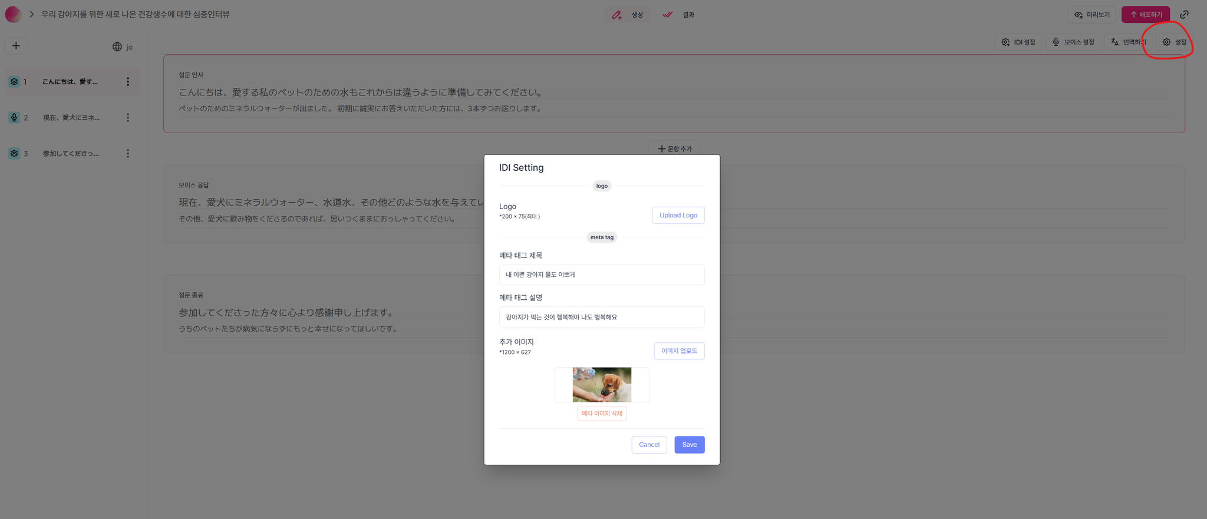This screenshot has width=1207, height=519.
Task: Click the 번역하기 translate button
Action: [x=1128, y=42]
